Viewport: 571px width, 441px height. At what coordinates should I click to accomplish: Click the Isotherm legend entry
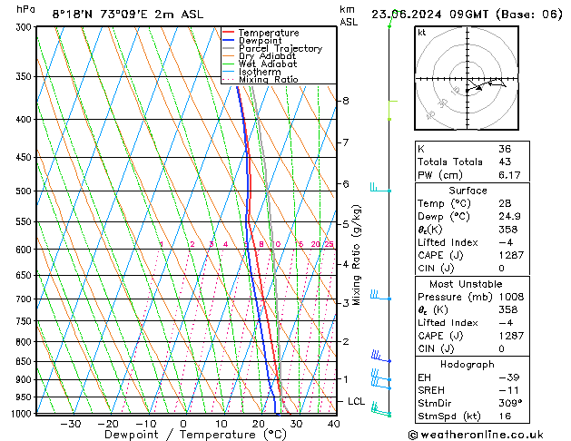tap(251, 72)
